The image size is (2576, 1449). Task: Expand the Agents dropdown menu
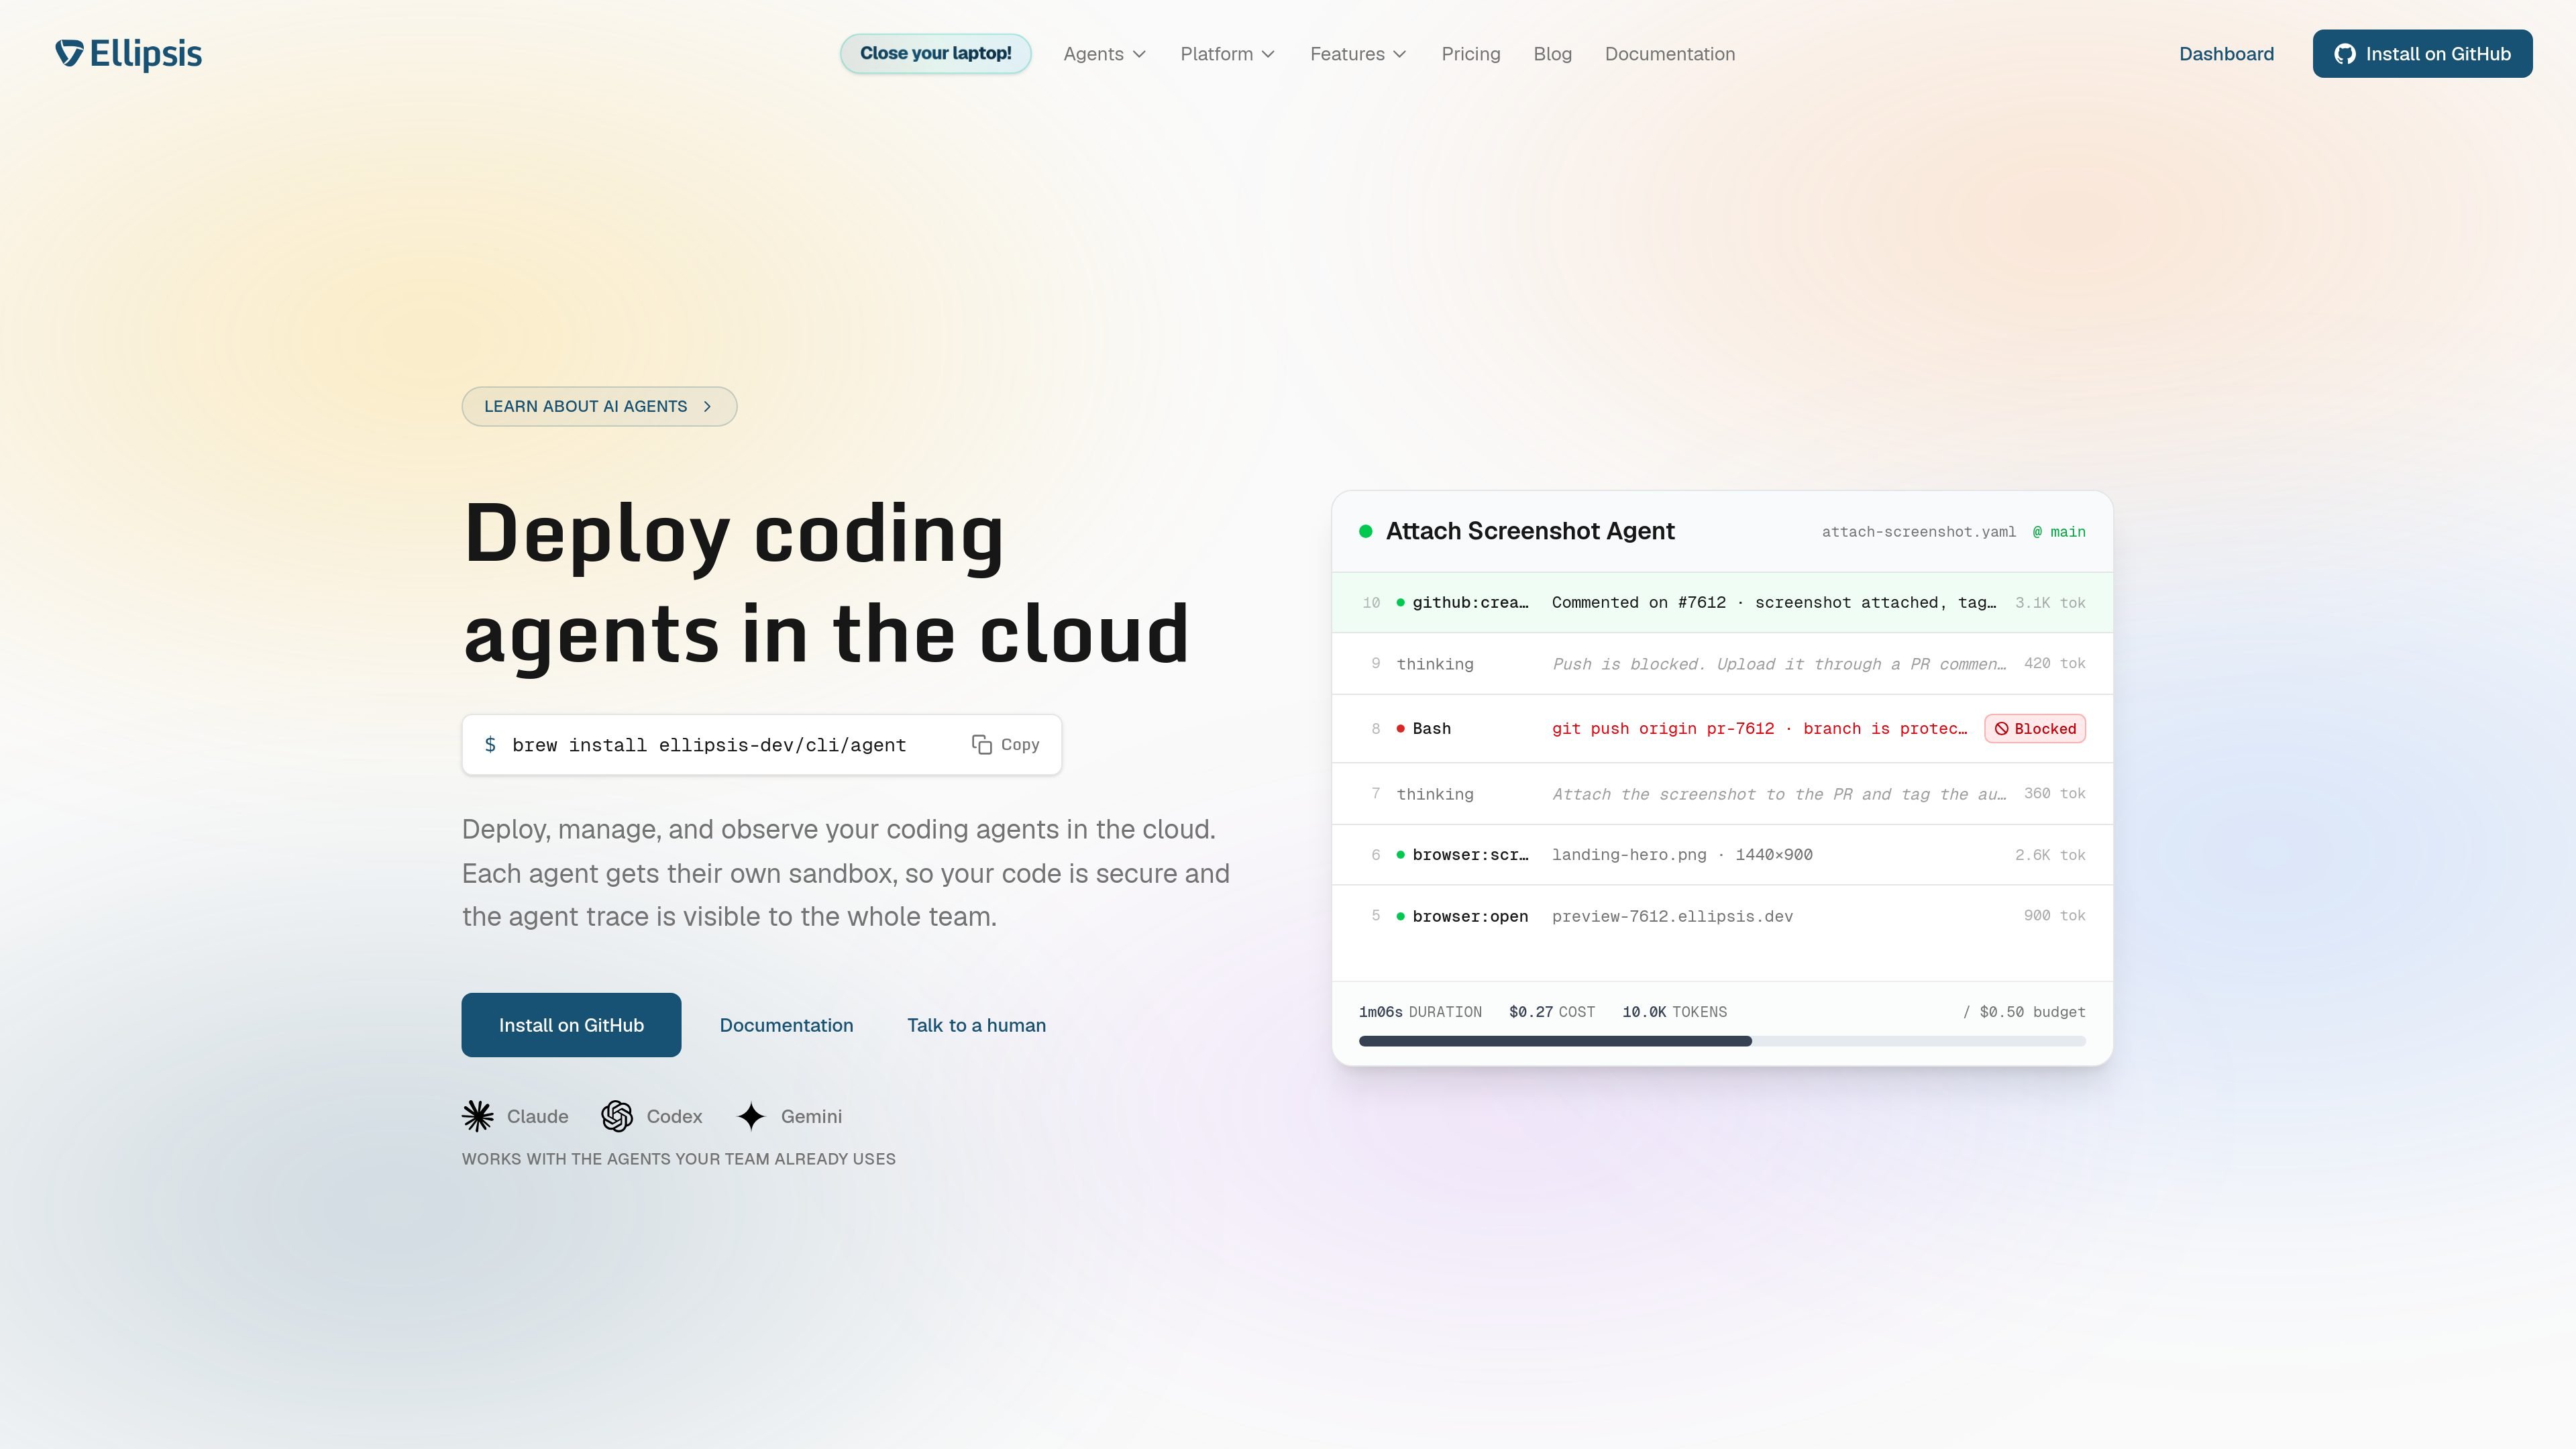(x=1104, y=54)
